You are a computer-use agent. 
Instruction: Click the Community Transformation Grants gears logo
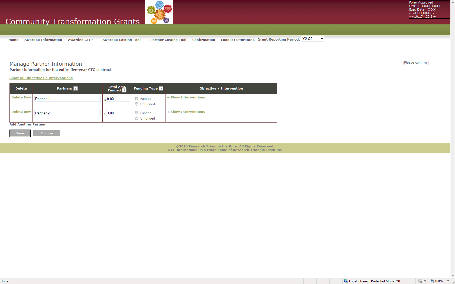(159, 12)
